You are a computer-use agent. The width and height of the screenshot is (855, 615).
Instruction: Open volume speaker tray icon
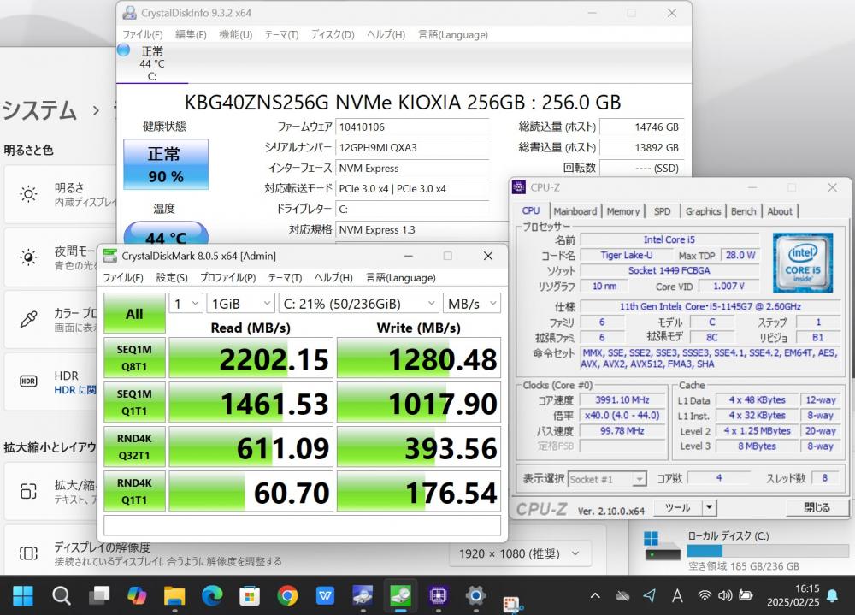point(725,595)
